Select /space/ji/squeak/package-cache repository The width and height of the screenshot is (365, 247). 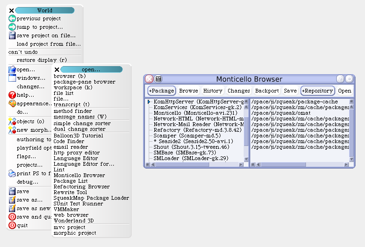pos(295,102)
